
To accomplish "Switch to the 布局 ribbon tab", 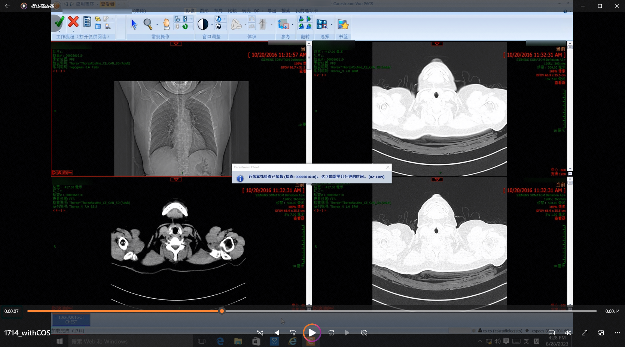I will pos(218,11).
